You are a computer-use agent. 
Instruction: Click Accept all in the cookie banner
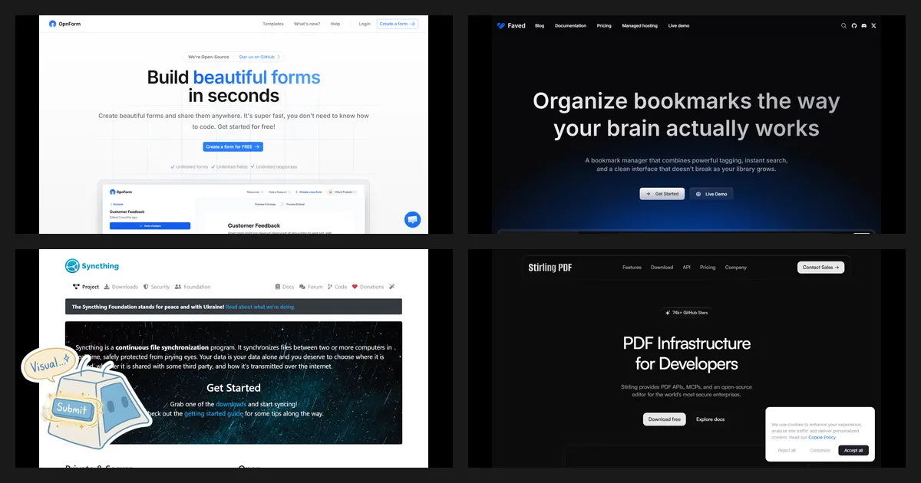853,450
